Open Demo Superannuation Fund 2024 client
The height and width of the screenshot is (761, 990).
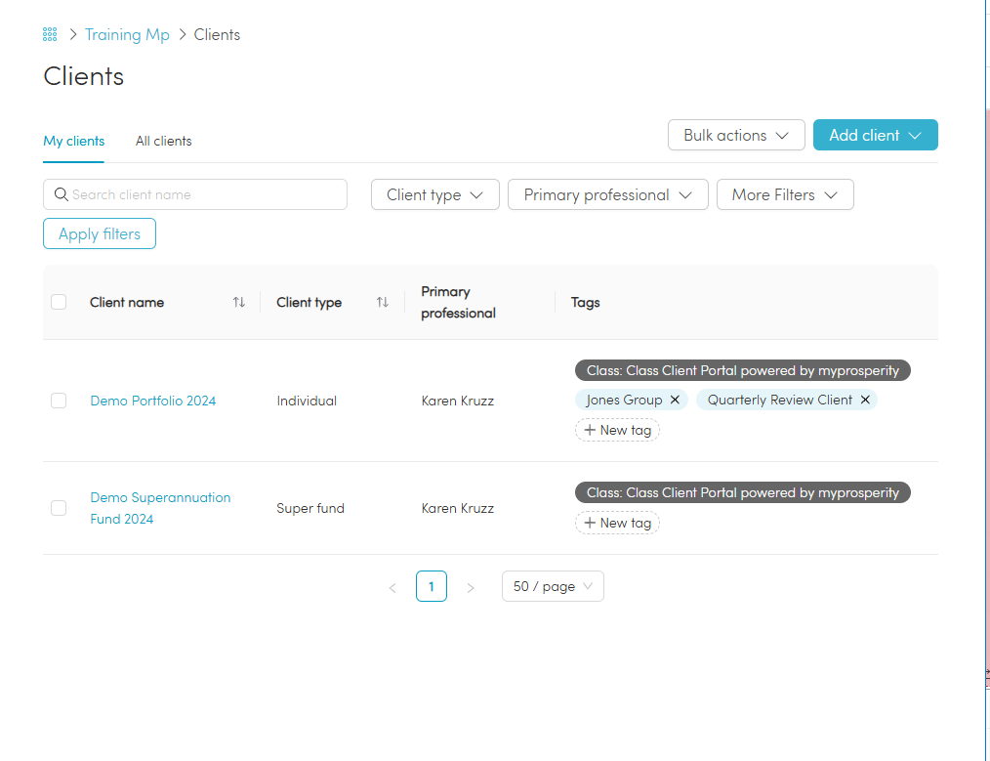pyautogui.click(x=160, y=508)
